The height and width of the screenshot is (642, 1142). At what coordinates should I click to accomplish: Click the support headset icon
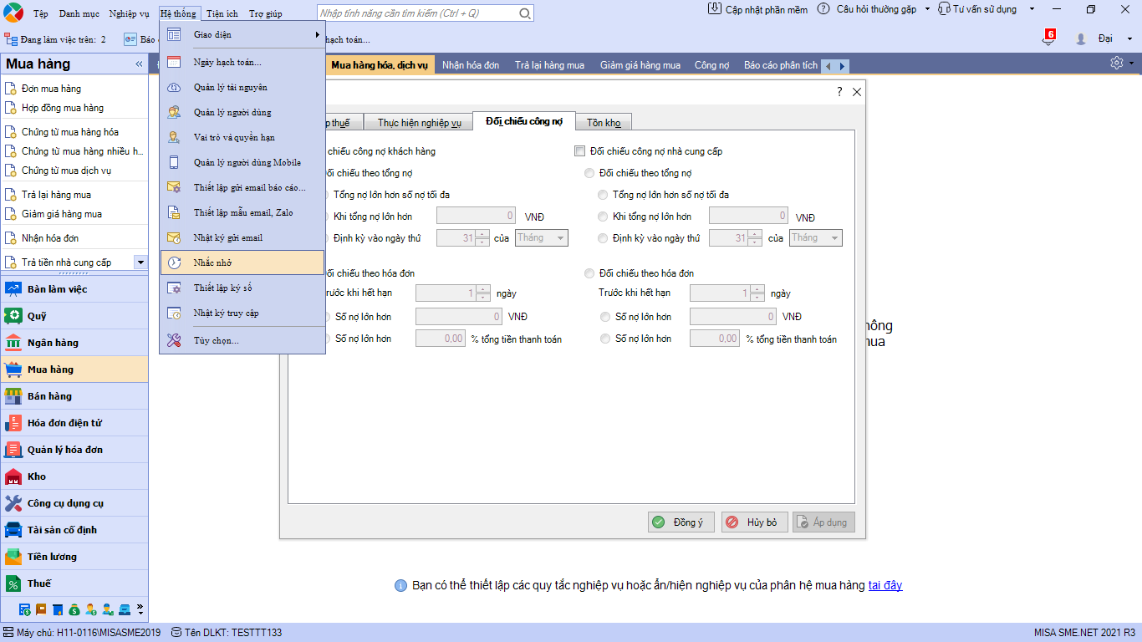point(945,9)
